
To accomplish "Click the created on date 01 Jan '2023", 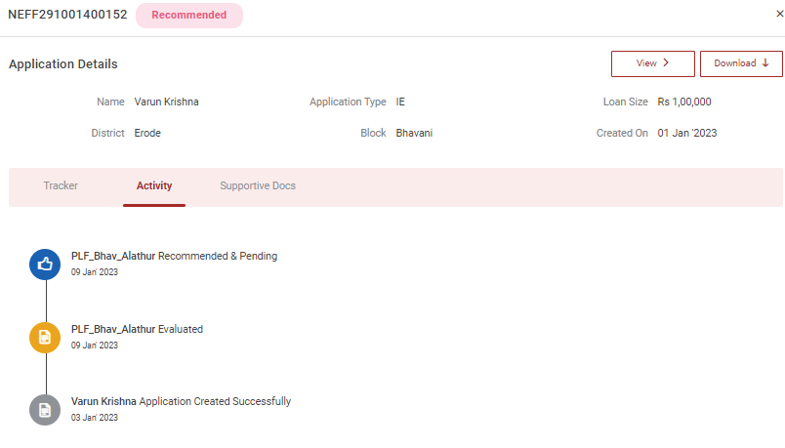I will click(686, 133).
